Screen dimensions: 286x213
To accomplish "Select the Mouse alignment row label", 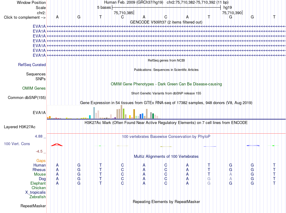I will 40,174.
